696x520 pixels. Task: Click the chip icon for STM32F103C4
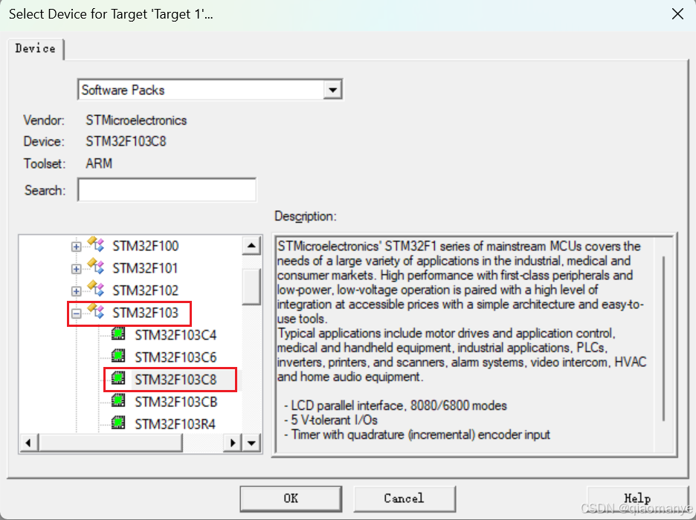click(118, 334)
